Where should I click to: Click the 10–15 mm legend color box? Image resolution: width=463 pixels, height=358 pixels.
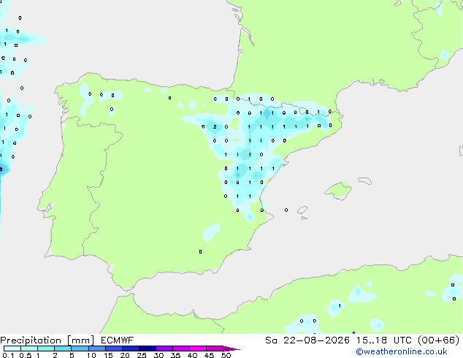coord(96,349)
